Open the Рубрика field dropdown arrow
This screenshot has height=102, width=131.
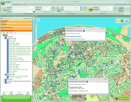pos(32,12)
